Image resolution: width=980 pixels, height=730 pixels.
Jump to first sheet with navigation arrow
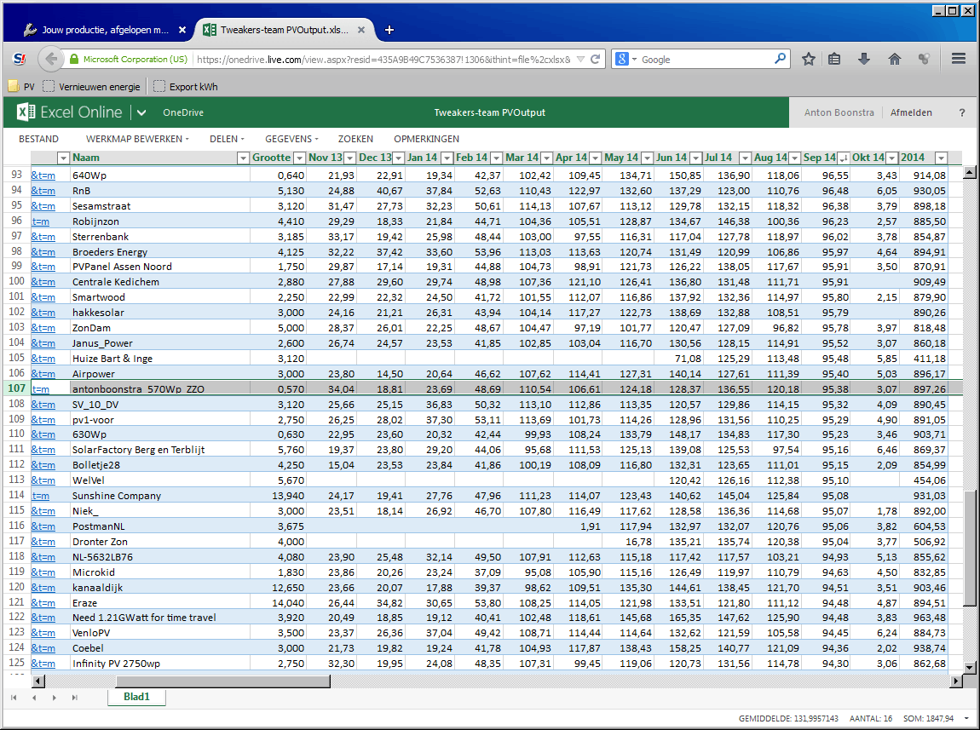[x=14, y=698]
